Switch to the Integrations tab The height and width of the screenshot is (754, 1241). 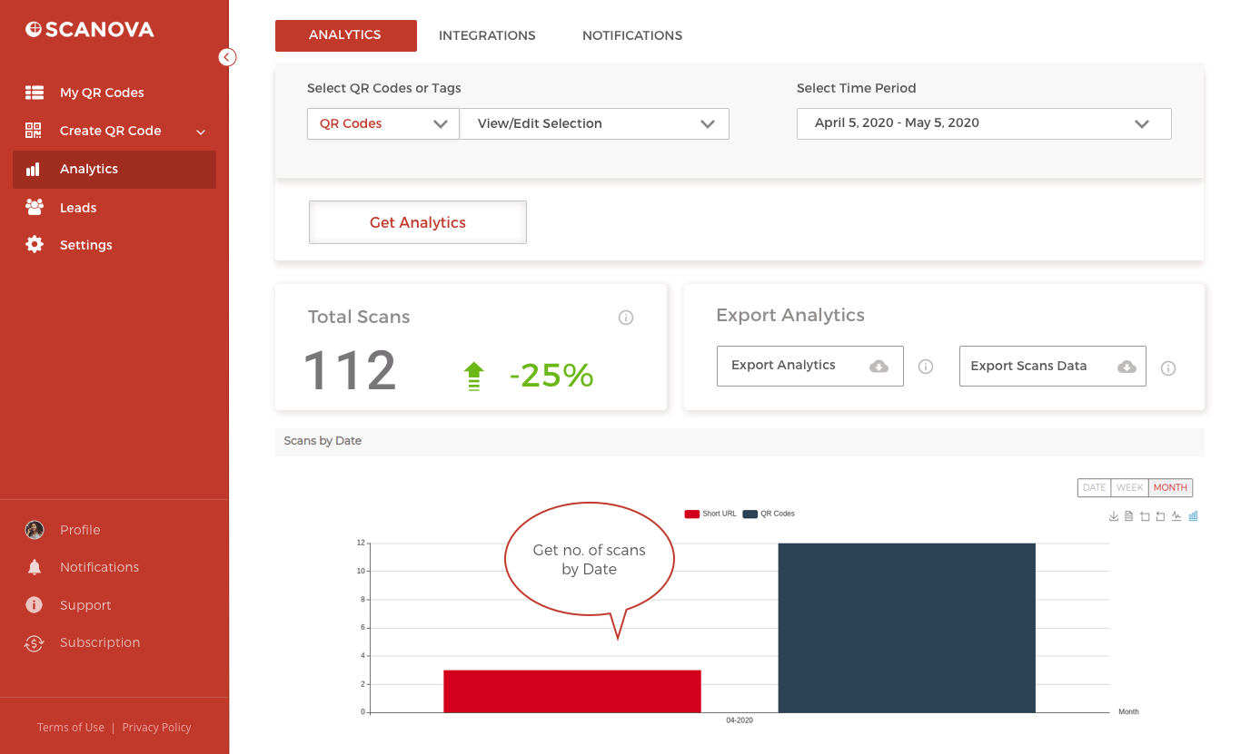point(487,35)
